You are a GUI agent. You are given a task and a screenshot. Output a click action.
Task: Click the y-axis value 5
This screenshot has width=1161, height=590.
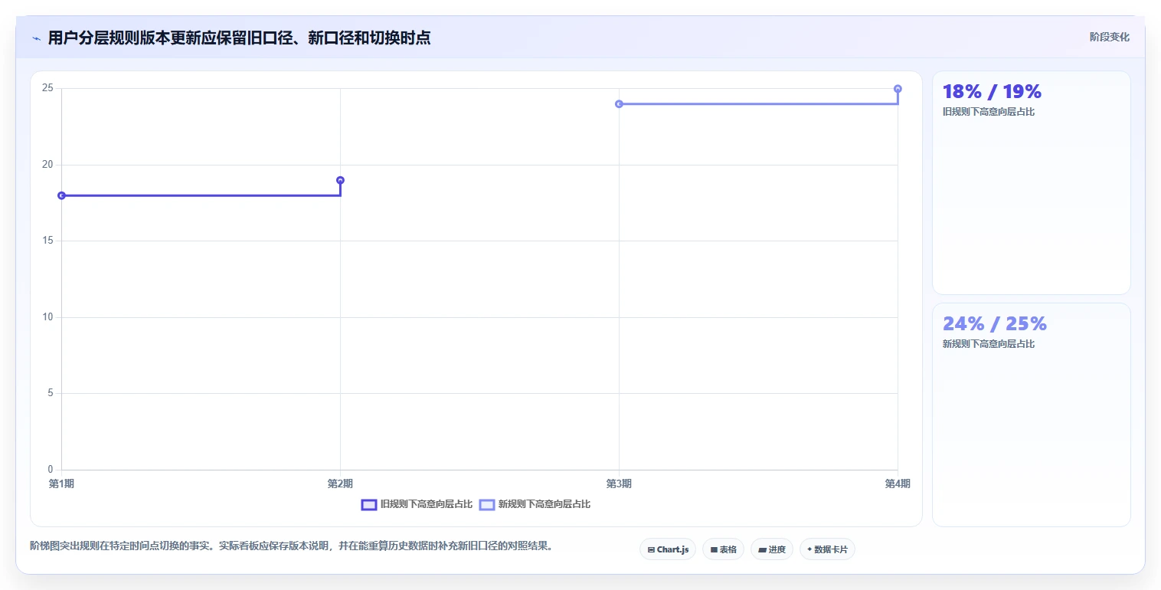tap(51, 393)
